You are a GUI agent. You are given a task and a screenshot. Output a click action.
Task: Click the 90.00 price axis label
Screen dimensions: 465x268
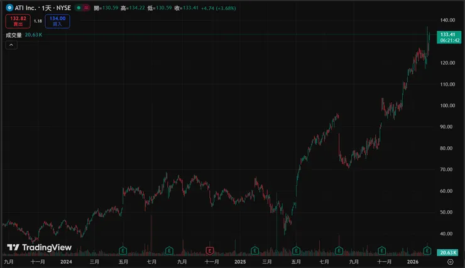[x=447, y=127]
